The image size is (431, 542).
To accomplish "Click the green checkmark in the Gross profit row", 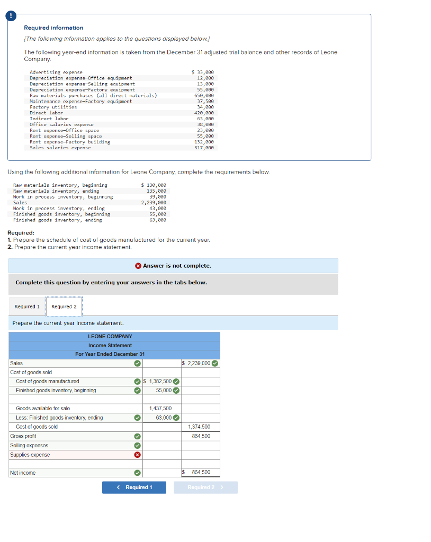I will pyautogui.click(x=137, y=436).
